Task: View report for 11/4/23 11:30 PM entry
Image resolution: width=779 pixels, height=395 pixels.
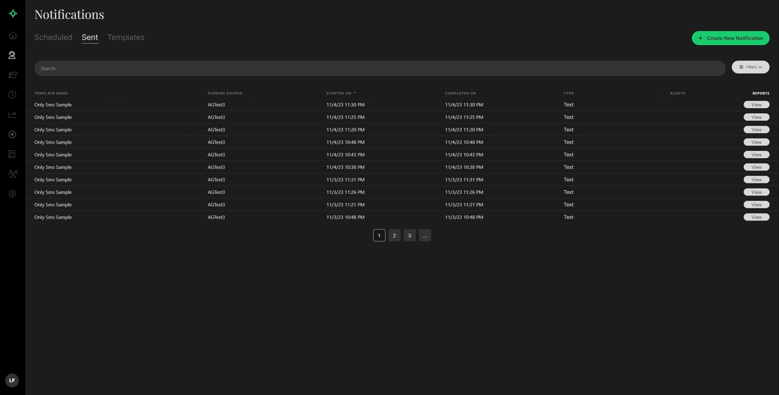Action: [x=756, y=105]
